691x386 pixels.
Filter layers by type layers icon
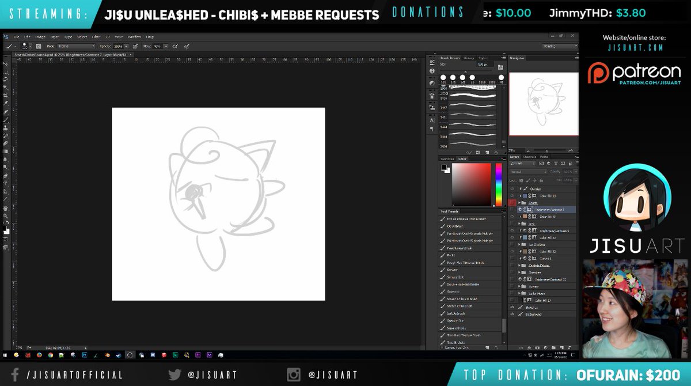(556, 163)
